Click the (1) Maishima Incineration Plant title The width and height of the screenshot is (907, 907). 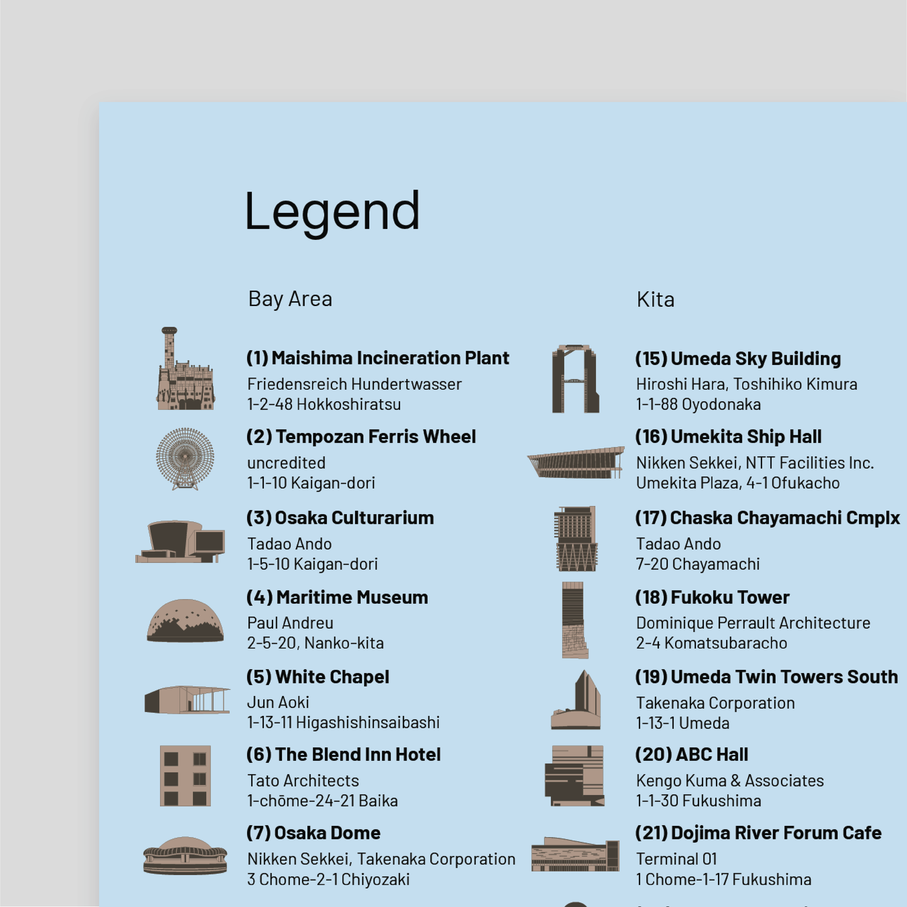pos(378,358)
